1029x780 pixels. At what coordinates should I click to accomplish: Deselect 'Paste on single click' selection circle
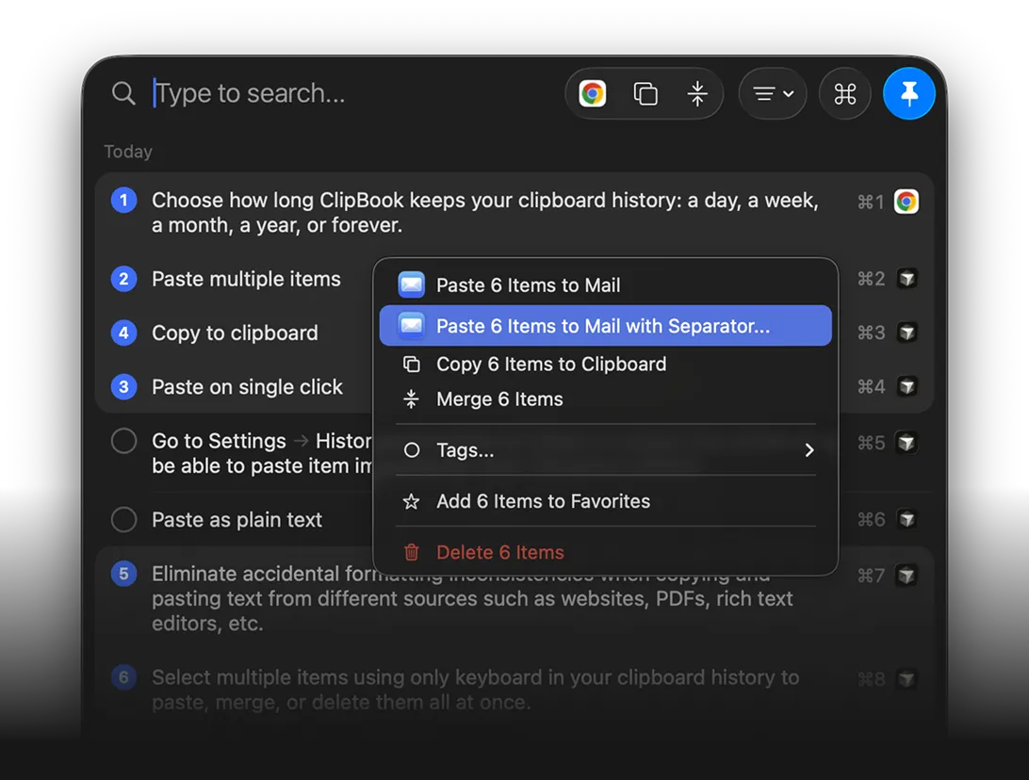click(x=123, y=386)
